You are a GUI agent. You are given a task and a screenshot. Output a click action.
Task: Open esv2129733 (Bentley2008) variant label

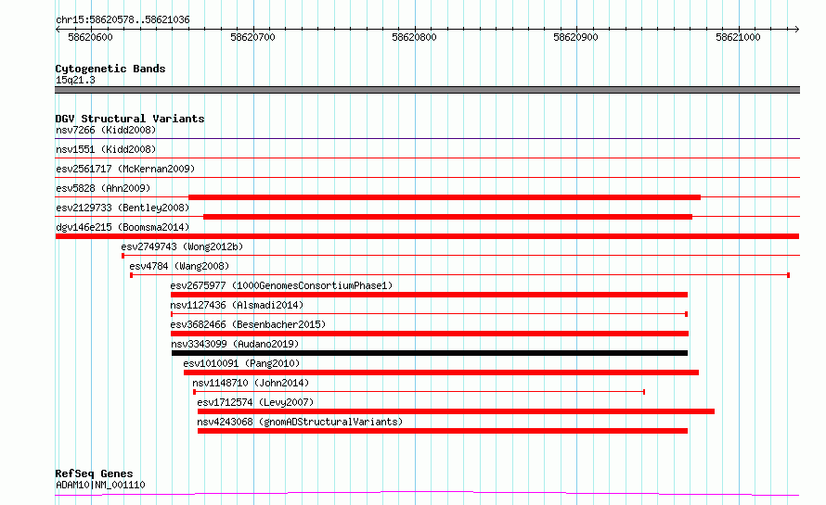point(123,208)
